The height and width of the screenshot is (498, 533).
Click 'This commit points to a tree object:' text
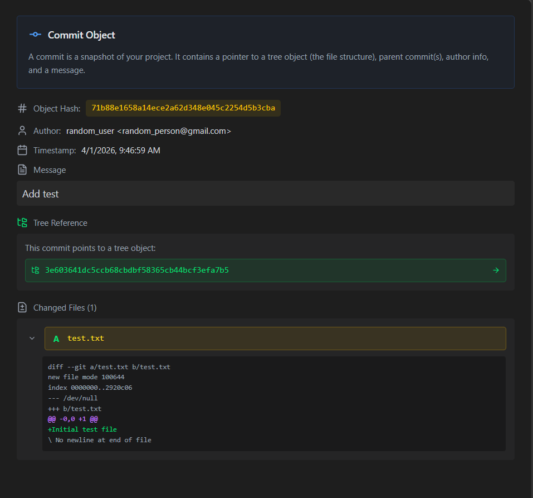[90, 248]
